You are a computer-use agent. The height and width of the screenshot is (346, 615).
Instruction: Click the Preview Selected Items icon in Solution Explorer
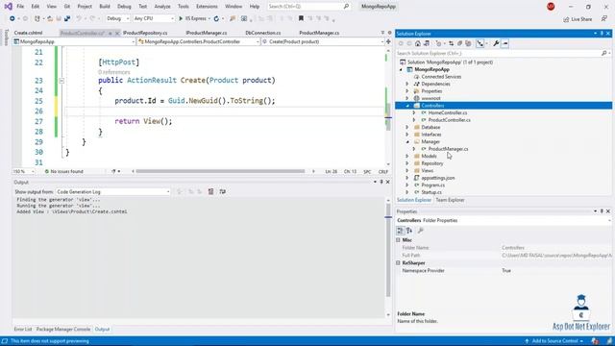[x=505, y=43]
